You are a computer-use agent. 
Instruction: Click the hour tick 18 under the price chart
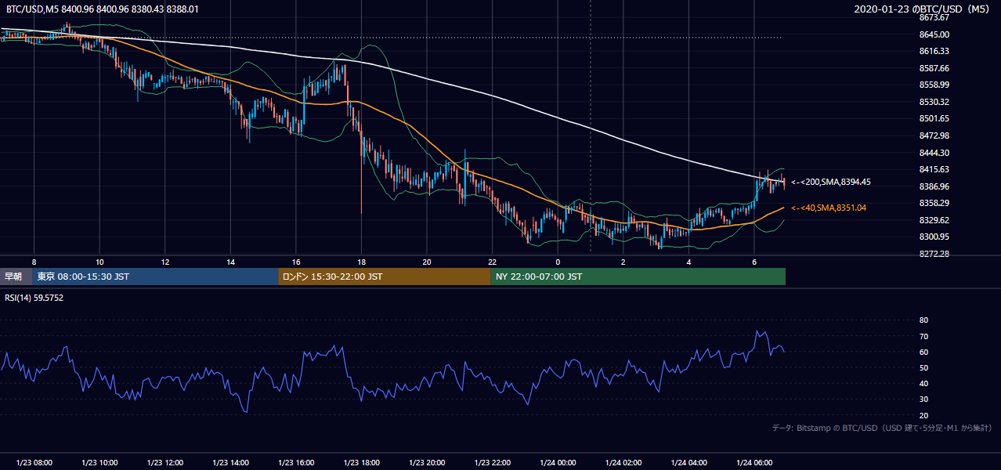coord(361,262)
